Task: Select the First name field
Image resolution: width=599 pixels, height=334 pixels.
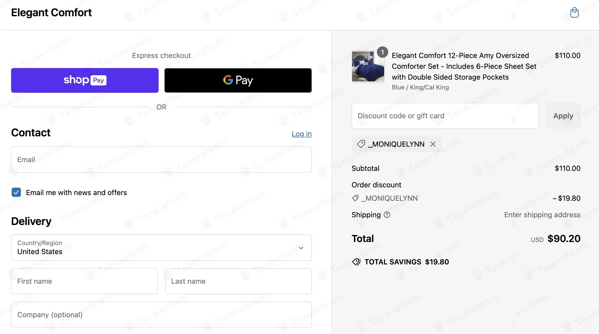Action: 84,281
